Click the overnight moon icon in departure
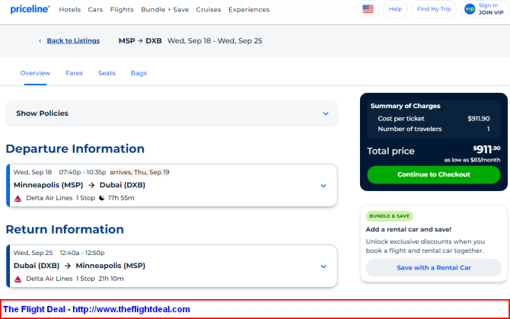This screenshot has height=319, width=510. coord(102,198)
